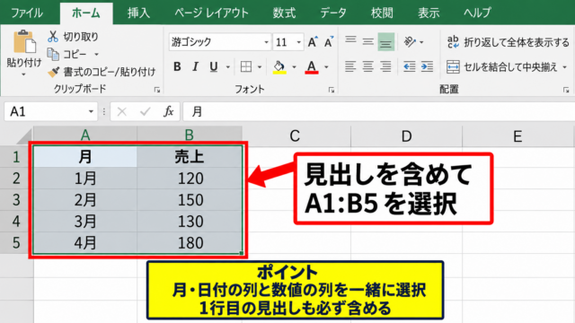The height and width of the screenshot is (323, 575).
Task: Expand the Name Box dropdown
Action: coord(91,111)
